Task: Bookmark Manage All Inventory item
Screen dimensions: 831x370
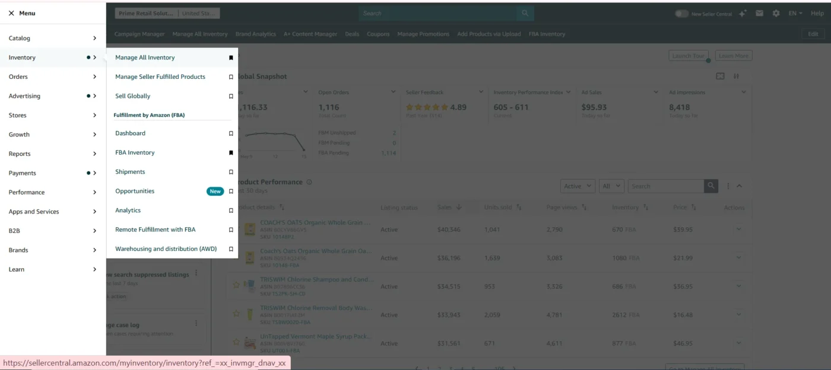Action: pyautogui.click(x=231, y=58)
